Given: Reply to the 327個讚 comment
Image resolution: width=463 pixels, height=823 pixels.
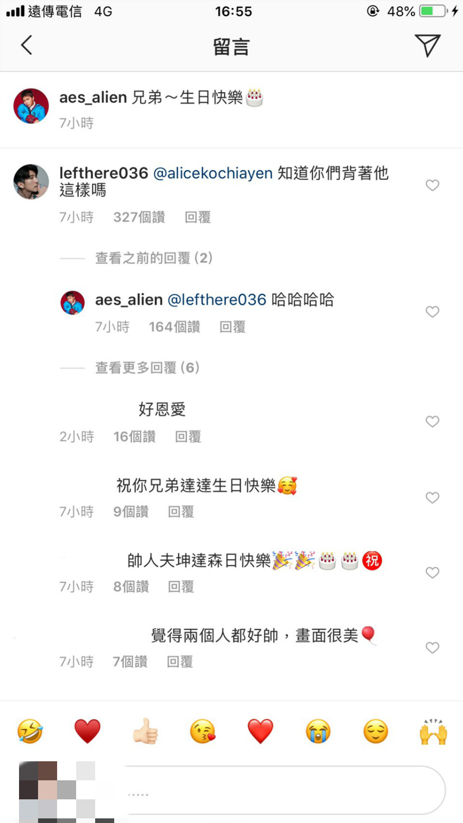Looking at the screenshot, I should (x=198, y=217).
